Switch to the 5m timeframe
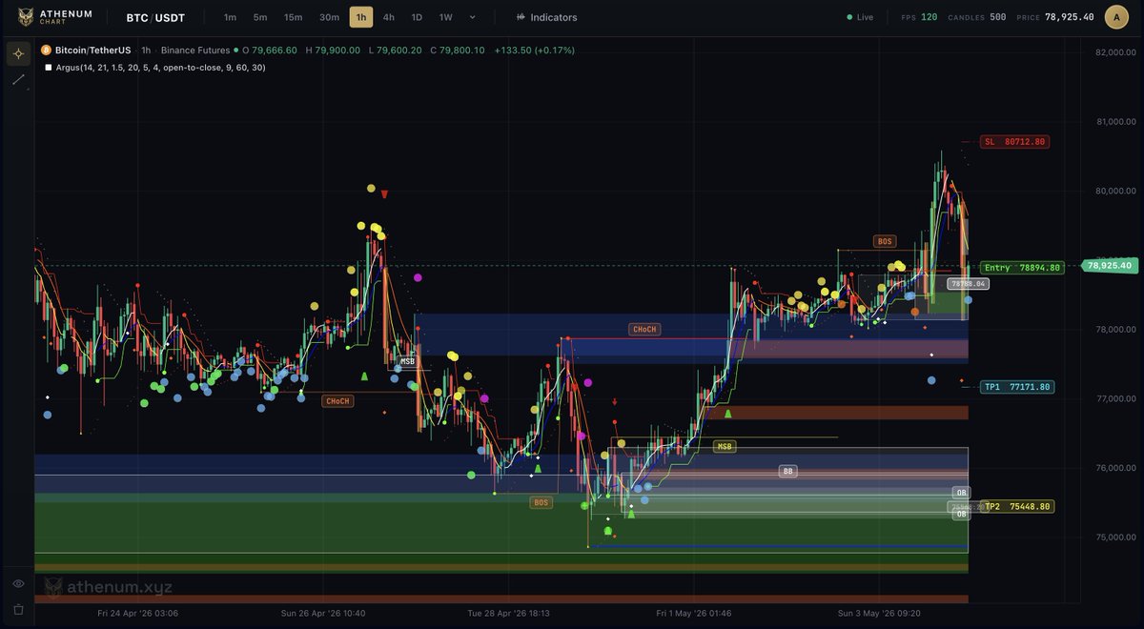1144x629 pixels. click(260, 17)
